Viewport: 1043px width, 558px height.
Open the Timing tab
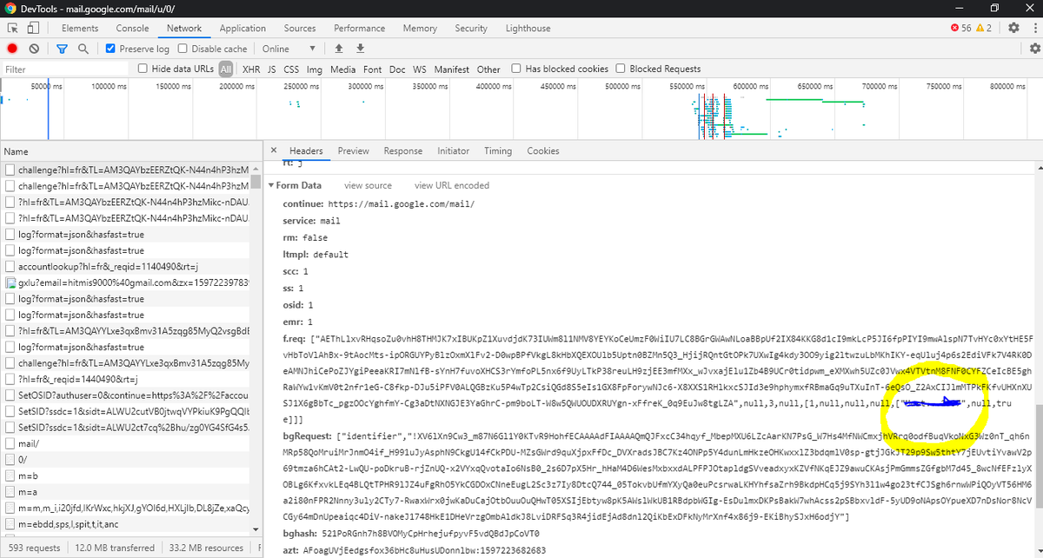pos(498,150)
